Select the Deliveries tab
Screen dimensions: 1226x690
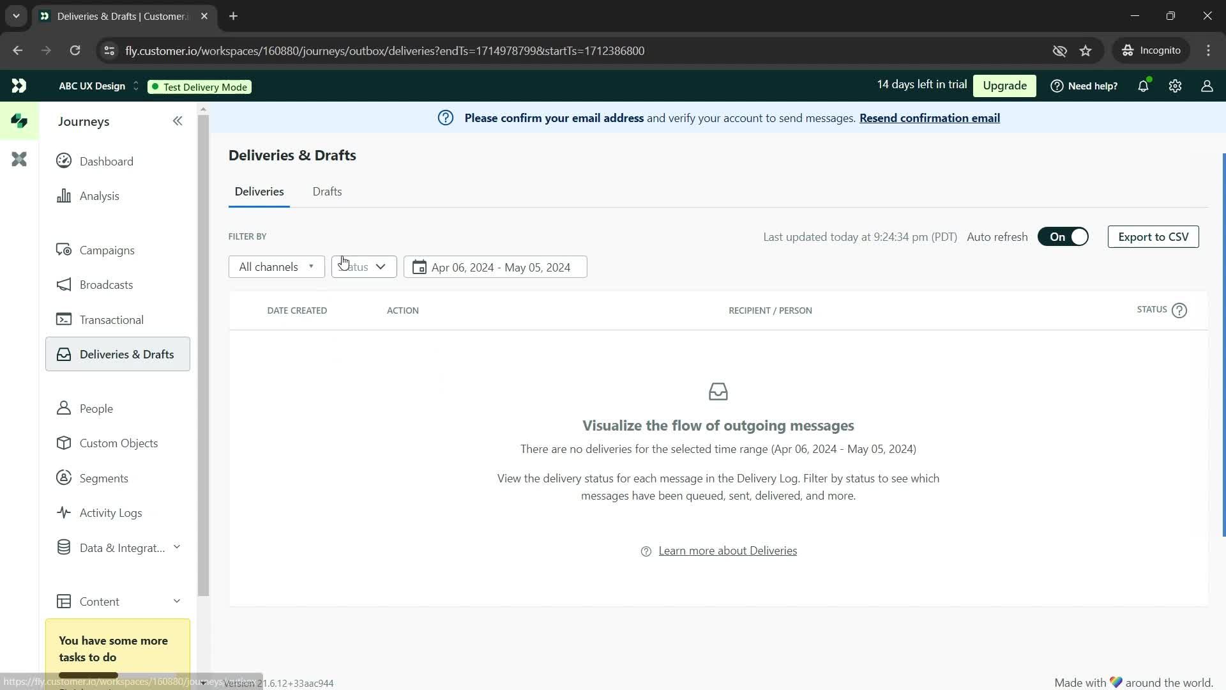pyautogui.click(x=259, y=191)
